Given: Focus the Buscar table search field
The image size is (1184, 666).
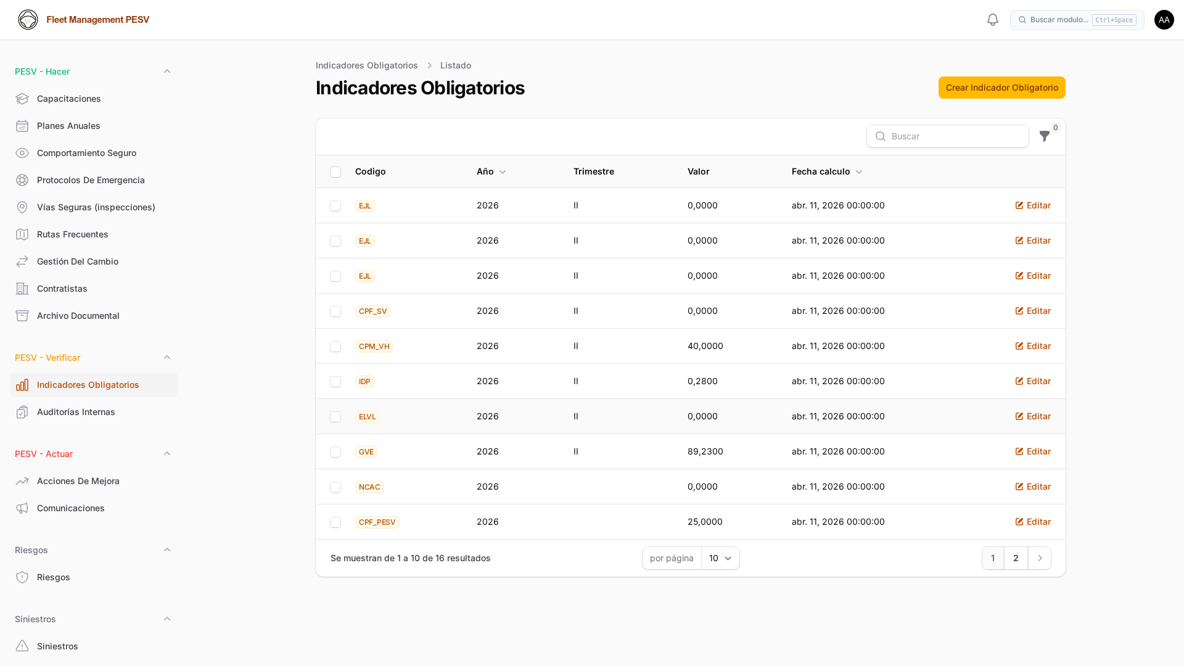Looking at the screenshot, I should 948,136.
